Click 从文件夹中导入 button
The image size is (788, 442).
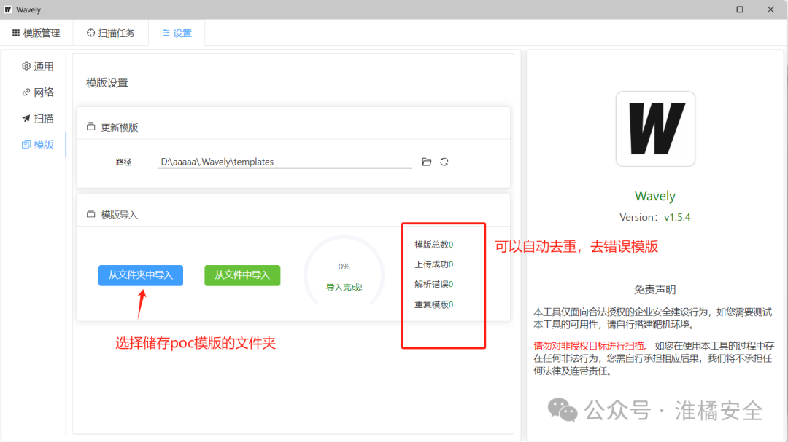click(x=141, y=275)
